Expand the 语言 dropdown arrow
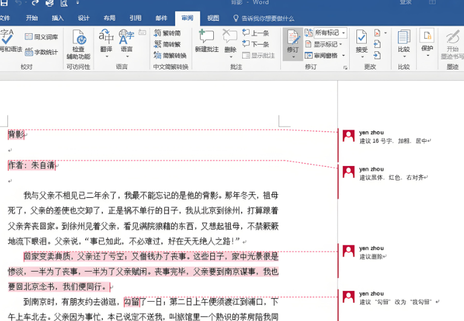Screen dimensions: 464x321 pyautogui.click(x=127, y=56)
